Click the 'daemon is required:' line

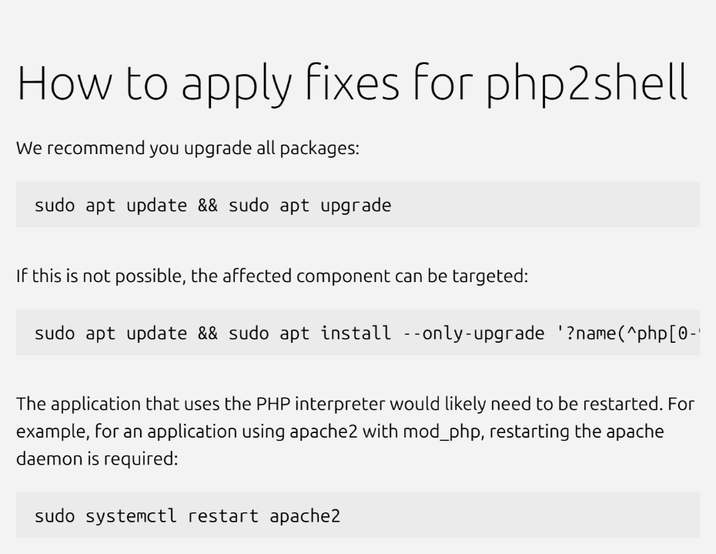point(97,458)
